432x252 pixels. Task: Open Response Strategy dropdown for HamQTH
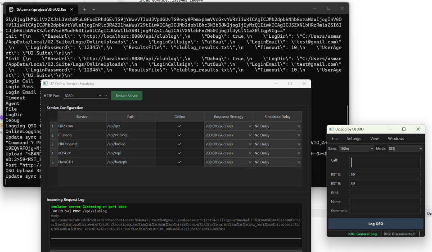(x=229, y=162)
